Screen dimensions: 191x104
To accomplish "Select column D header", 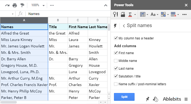I will coord(98,20).
